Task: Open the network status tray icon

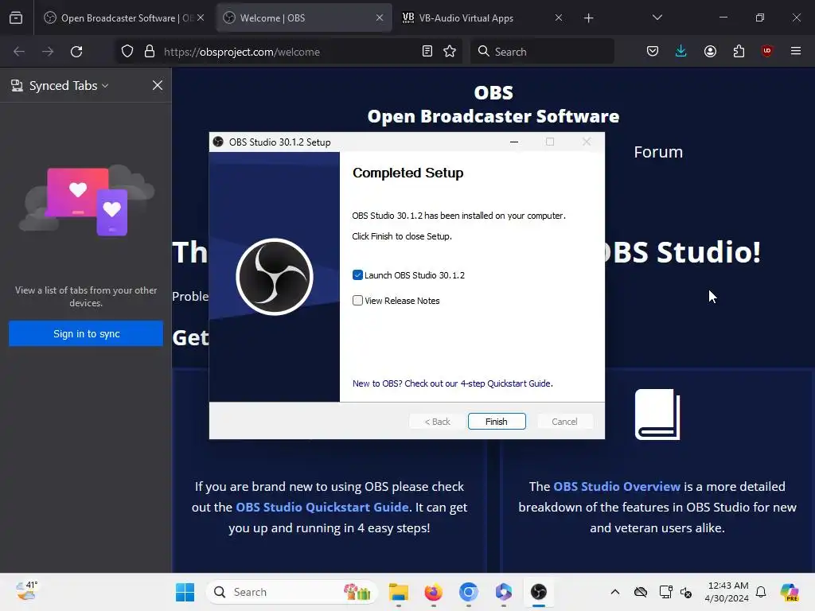Action: tap(666, 592)
